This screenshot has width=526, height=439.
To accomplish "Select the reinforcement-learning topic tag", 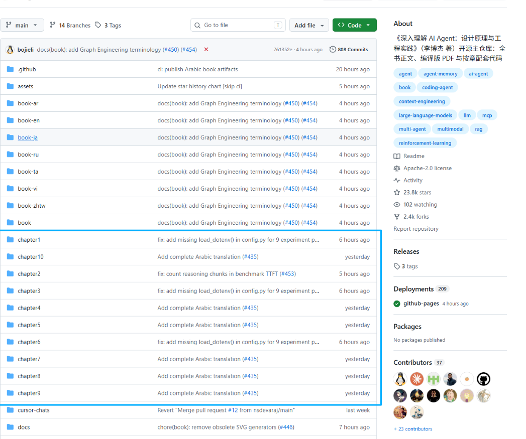I will [425, 143].
